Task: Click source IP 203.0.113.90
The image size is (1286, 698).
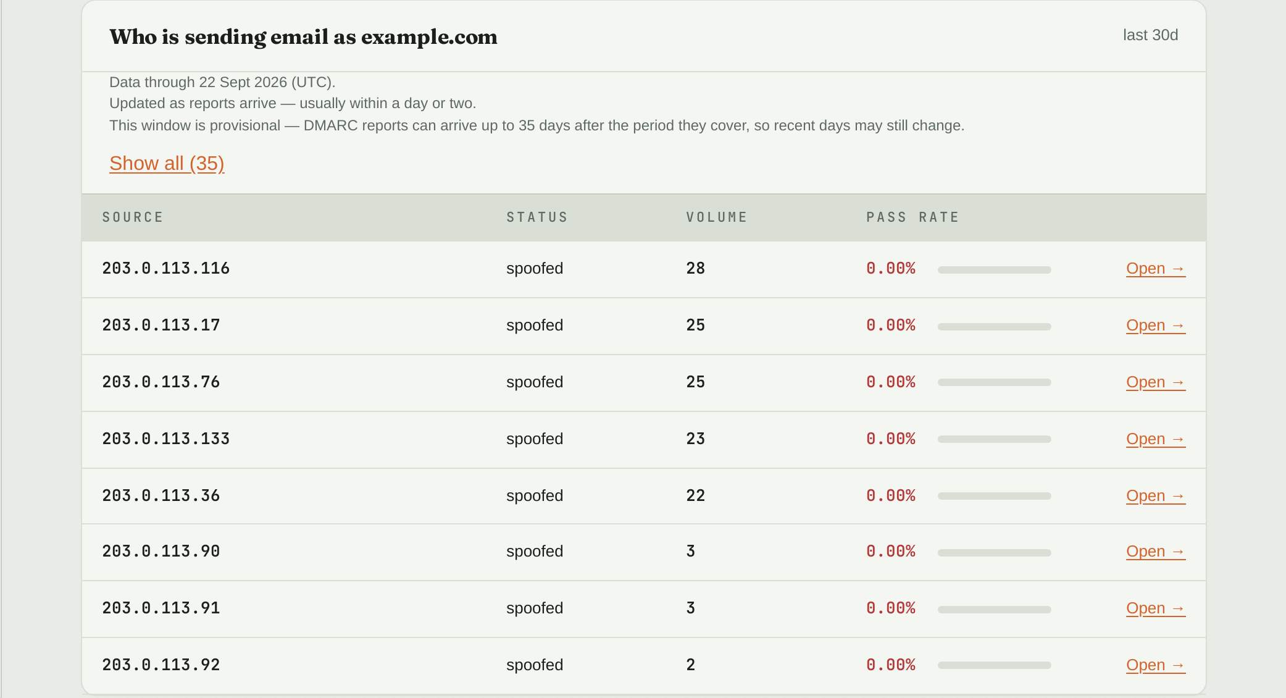Action: click(161, 552)
